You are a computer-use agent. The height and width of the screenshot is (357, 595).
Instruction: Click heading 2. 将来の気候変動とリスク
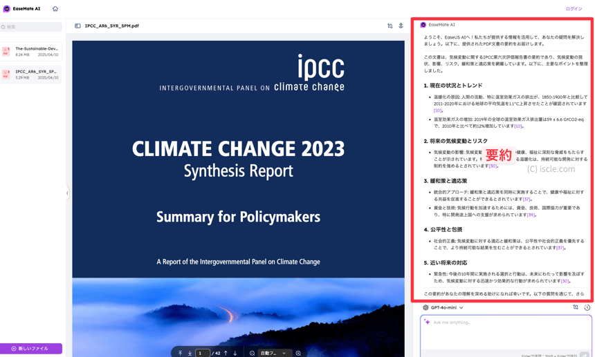455,141
